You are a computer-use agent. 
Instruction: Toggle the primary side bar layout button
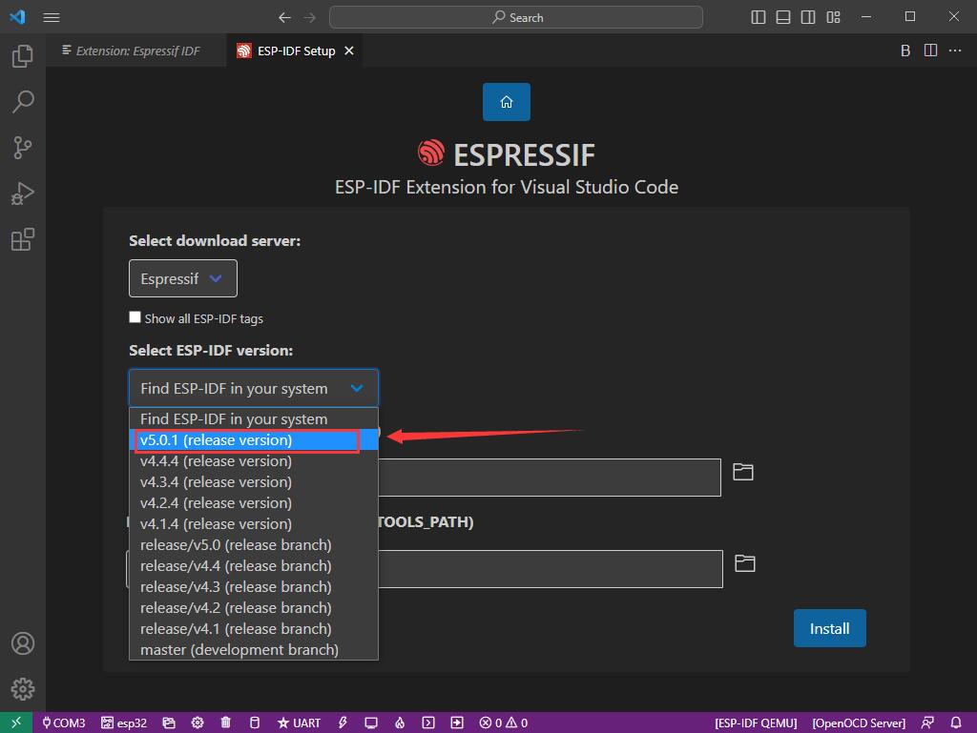[759, 17]
